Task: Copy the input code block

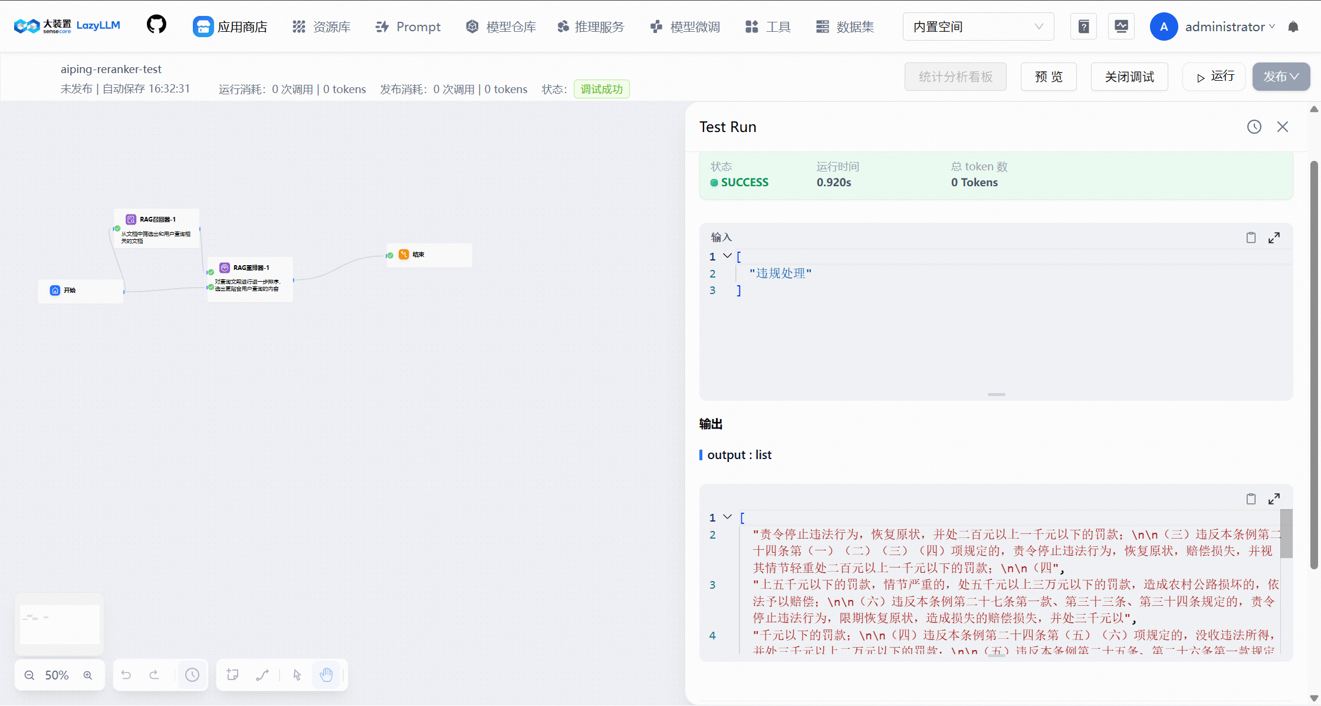Action: pos(1251,237)
